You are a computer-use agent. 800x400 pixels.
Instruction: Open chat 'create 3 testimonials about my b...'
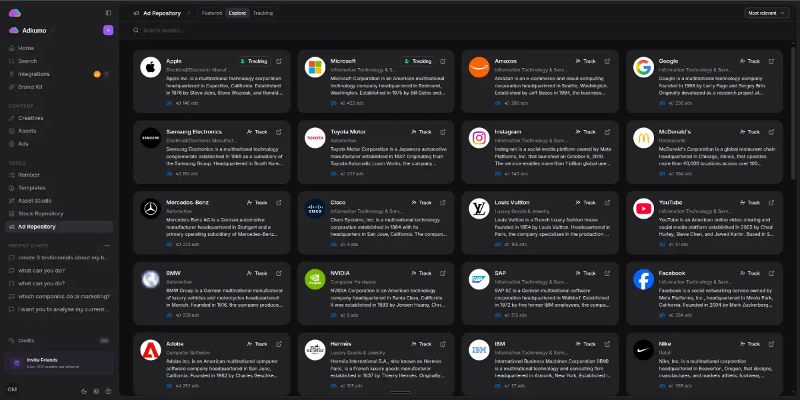(x=59, y=257)
